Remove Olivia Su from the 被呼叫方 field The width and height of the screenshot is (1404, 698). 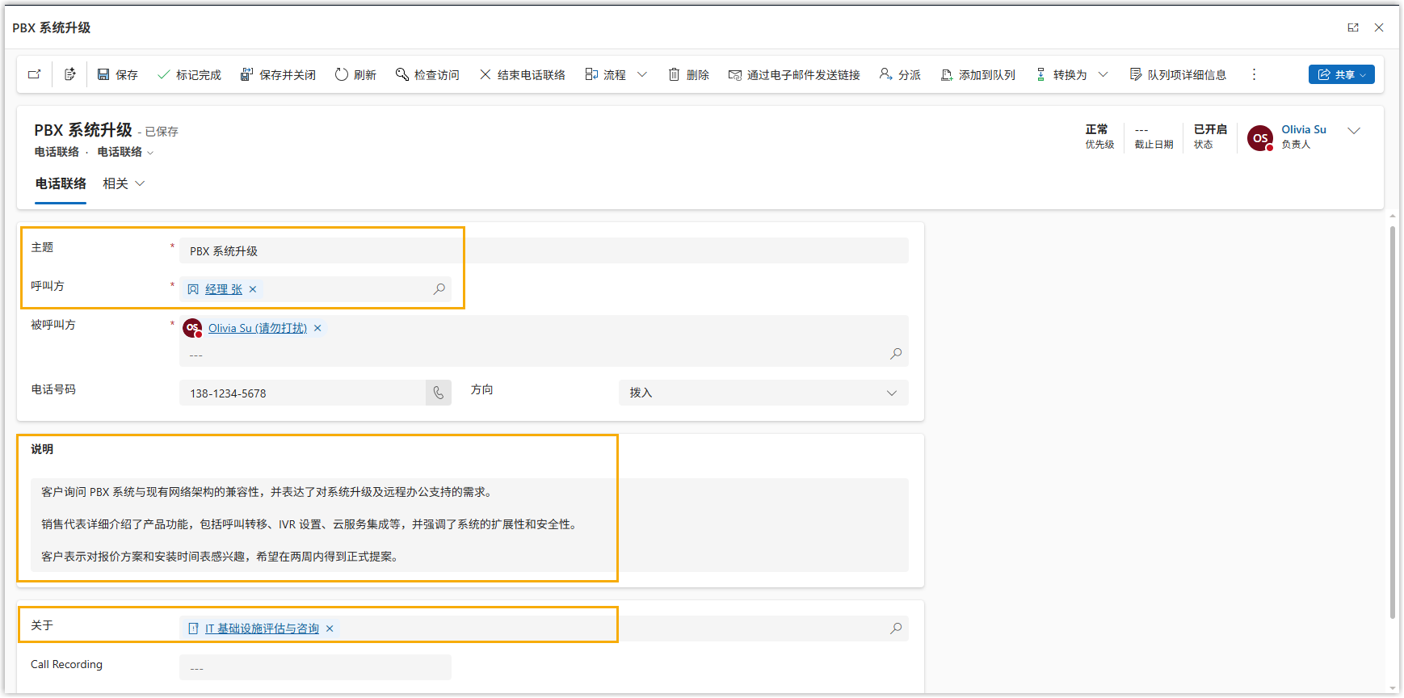click(317, 328)
